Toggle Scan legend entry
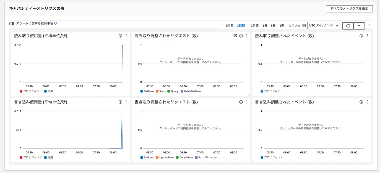 (160, 91)
